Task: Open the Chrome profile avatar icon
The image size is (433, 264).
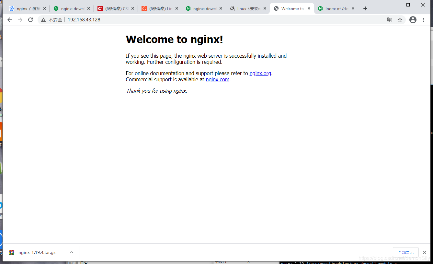Action: [413, 20]
